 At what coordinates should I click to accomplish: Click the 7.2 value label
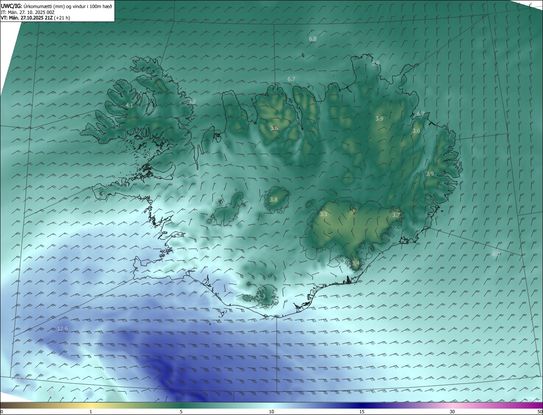pyautogui.click(x=193, y=101)
